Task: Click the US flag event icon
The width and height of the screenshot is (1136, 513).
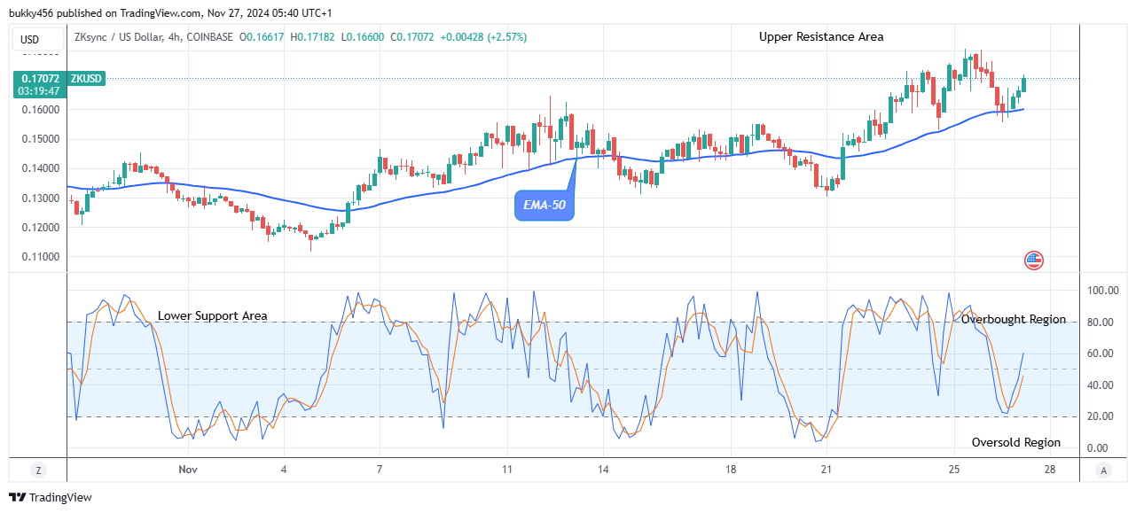Action: [1034, 260]
